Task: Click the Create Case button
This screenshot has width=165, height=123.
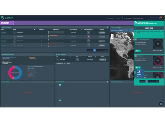Action: (149, 28)
